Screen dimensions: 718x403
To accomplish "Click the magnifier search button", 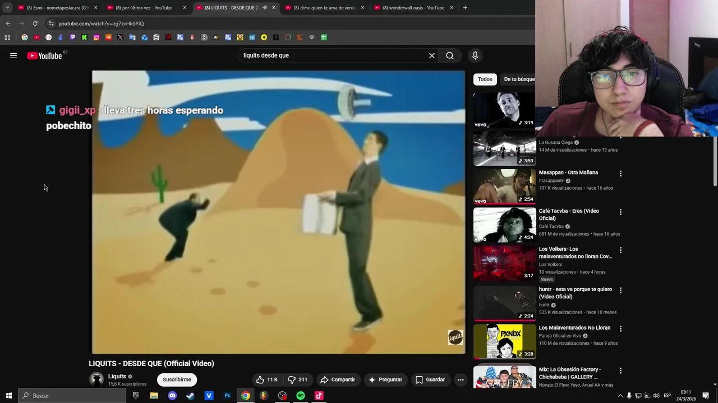I will click(x=450, y=55).
